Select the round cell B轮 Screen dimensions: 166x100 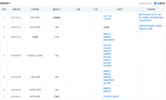click(57, 77)
